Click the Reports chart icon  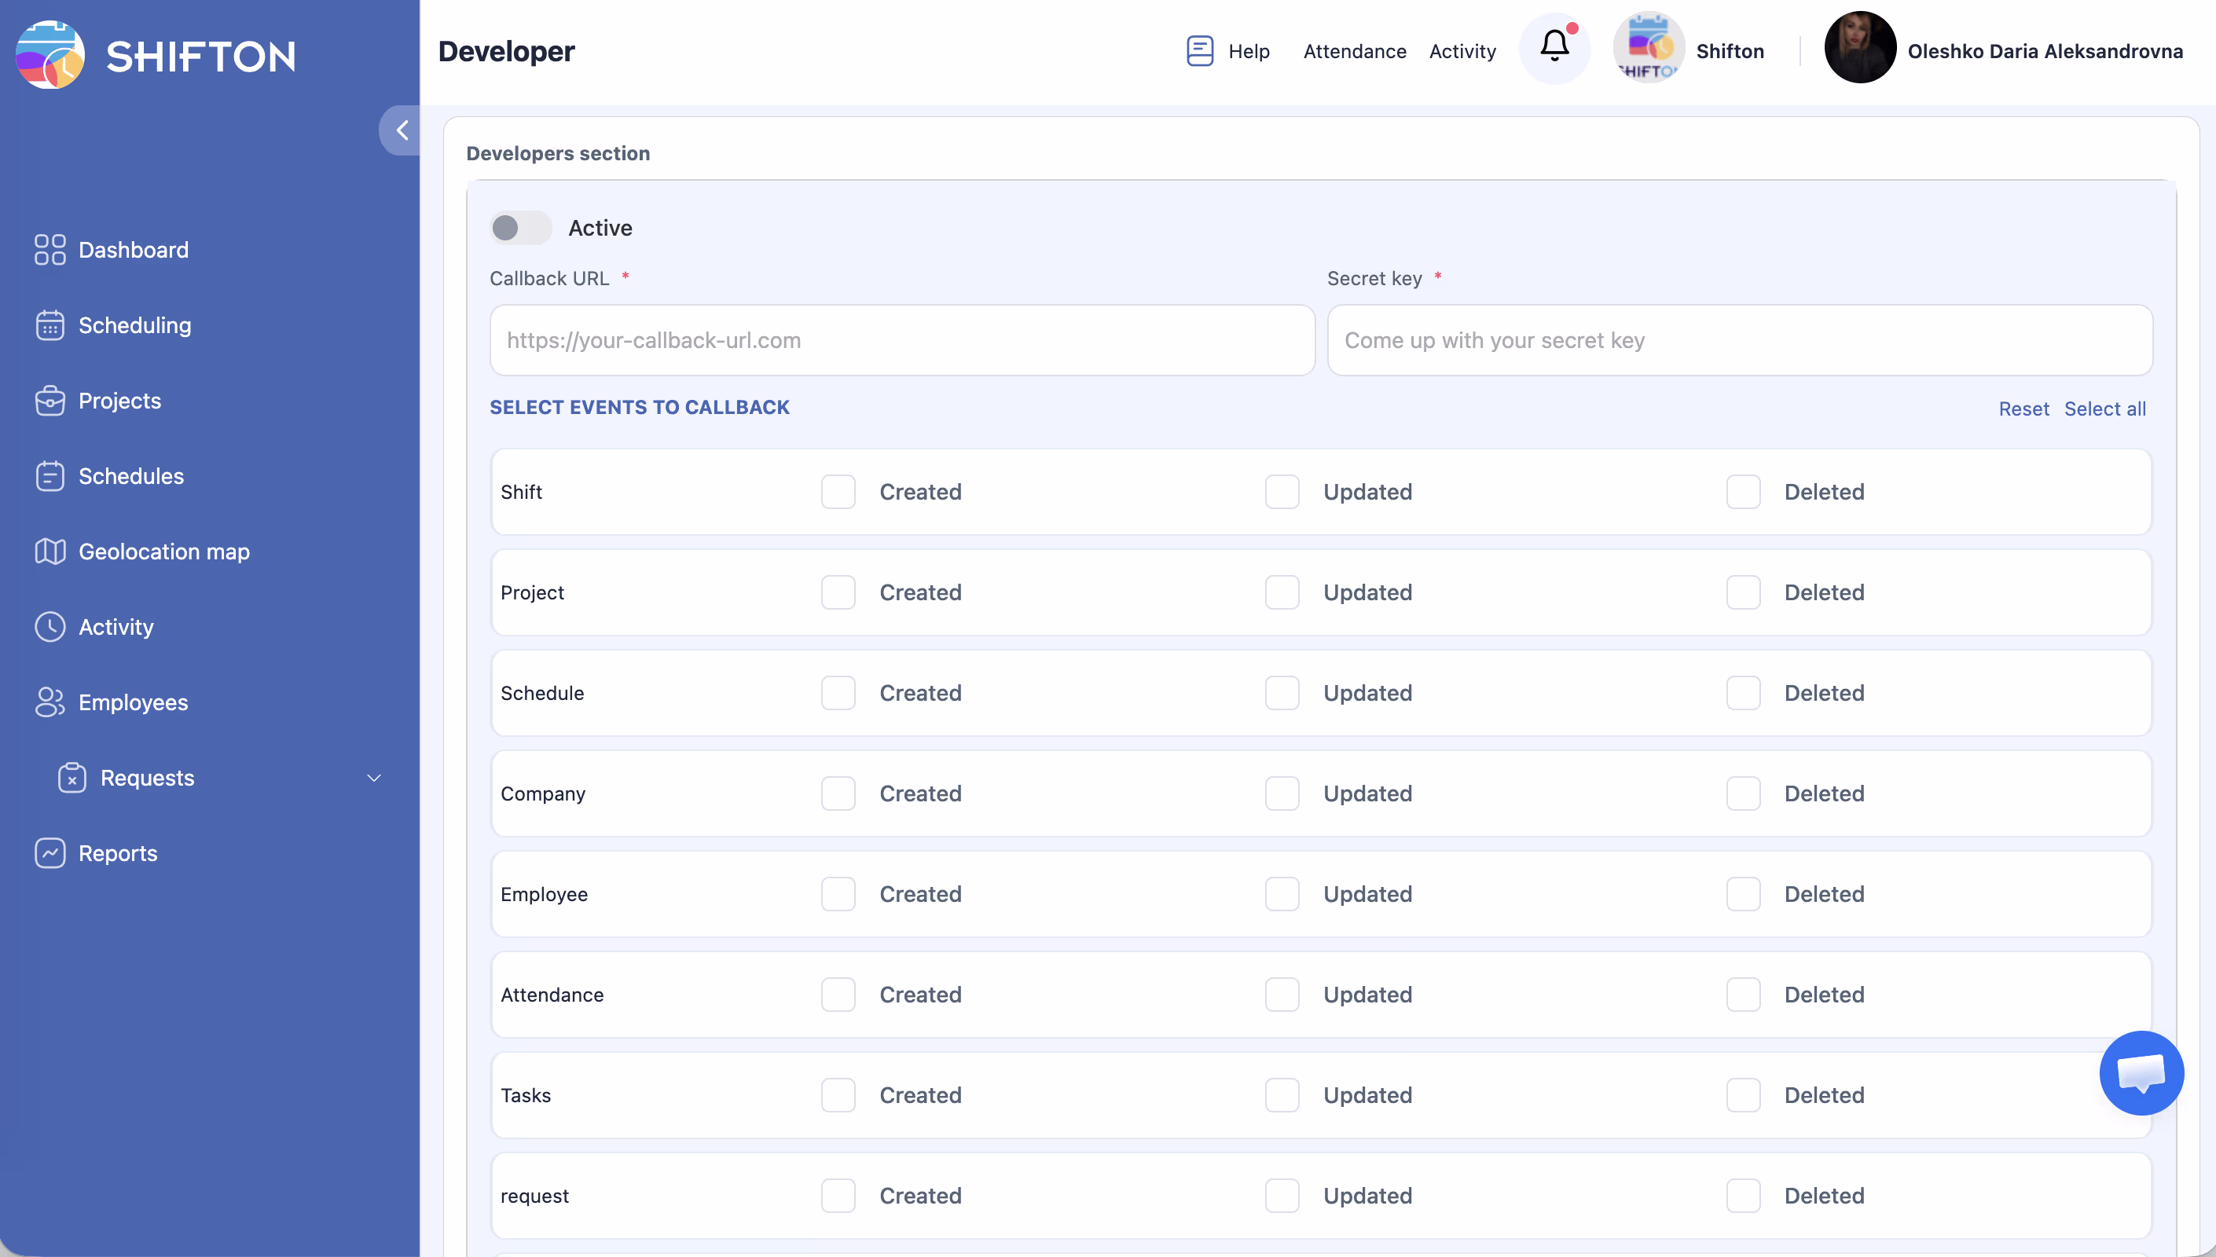(50, 853)
